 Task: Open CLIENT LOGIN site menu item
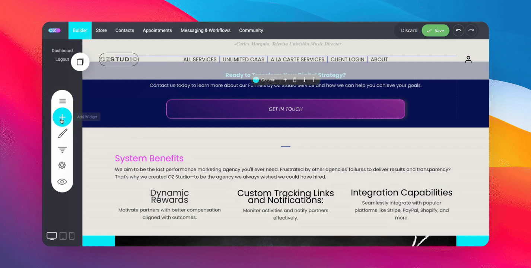(347, 59)
